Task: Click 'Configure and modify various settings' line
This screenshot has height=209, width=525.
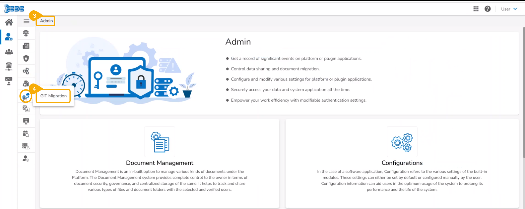Action: pos(301,79)
